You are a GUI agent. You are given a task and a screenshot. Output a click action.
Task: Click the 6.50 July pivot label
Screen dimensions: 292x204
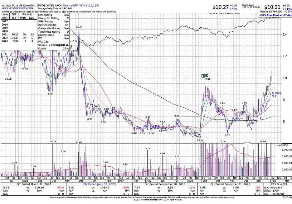point(177,116)
